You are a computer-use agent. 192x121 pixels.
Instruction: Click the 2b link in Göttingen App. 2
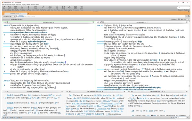[132, 111]
